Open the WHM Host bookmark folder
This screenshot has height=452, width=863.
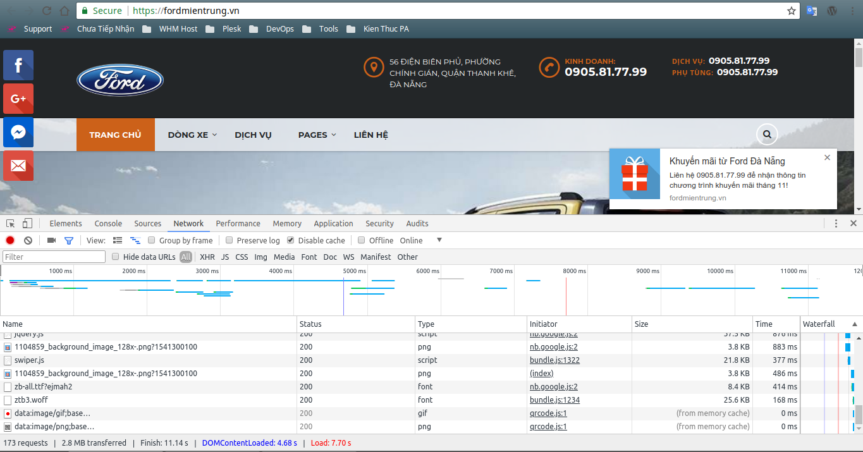(x=170, y=28)
